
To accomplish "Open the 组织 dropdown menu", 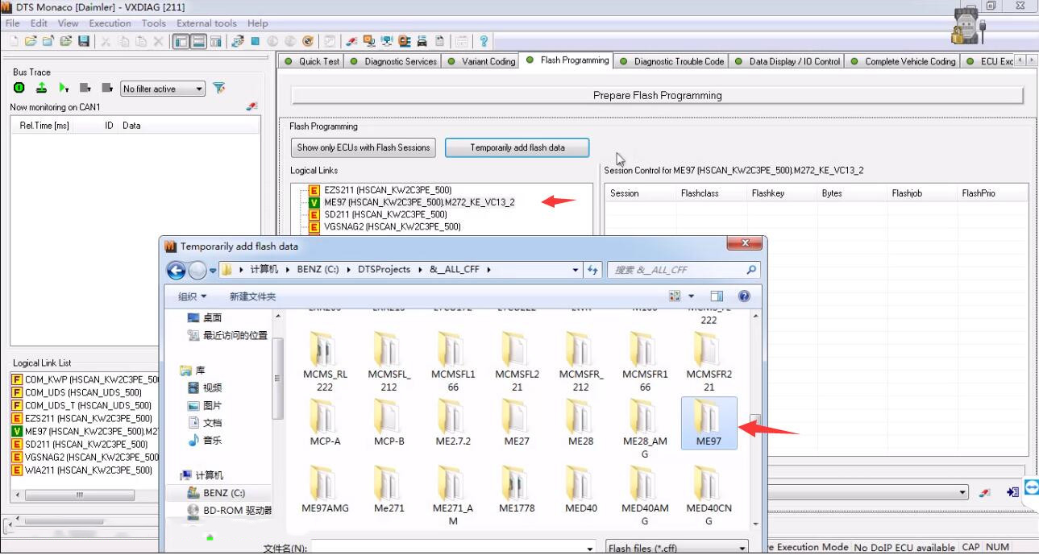I will pos(192,296).
